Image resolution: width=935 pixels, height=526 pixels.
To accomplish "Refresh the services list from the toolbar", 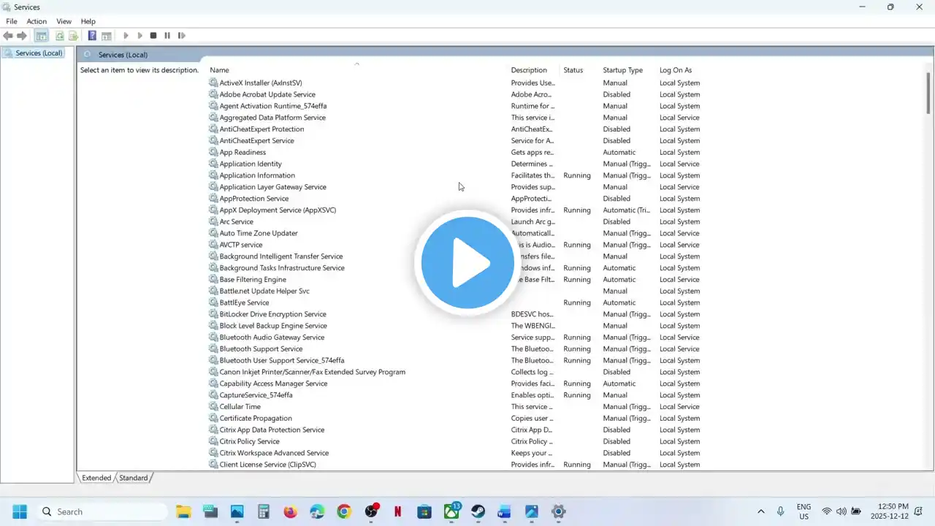I will 60,36.
